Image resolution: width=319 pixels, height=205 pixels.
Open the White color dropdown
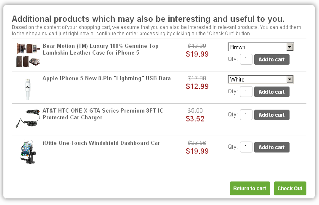[261, 79]
